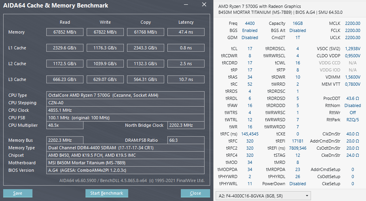Click FCLK value 2200.00
Image resolution: width=366 pixels, height=201 pixels.
point(353,30)
